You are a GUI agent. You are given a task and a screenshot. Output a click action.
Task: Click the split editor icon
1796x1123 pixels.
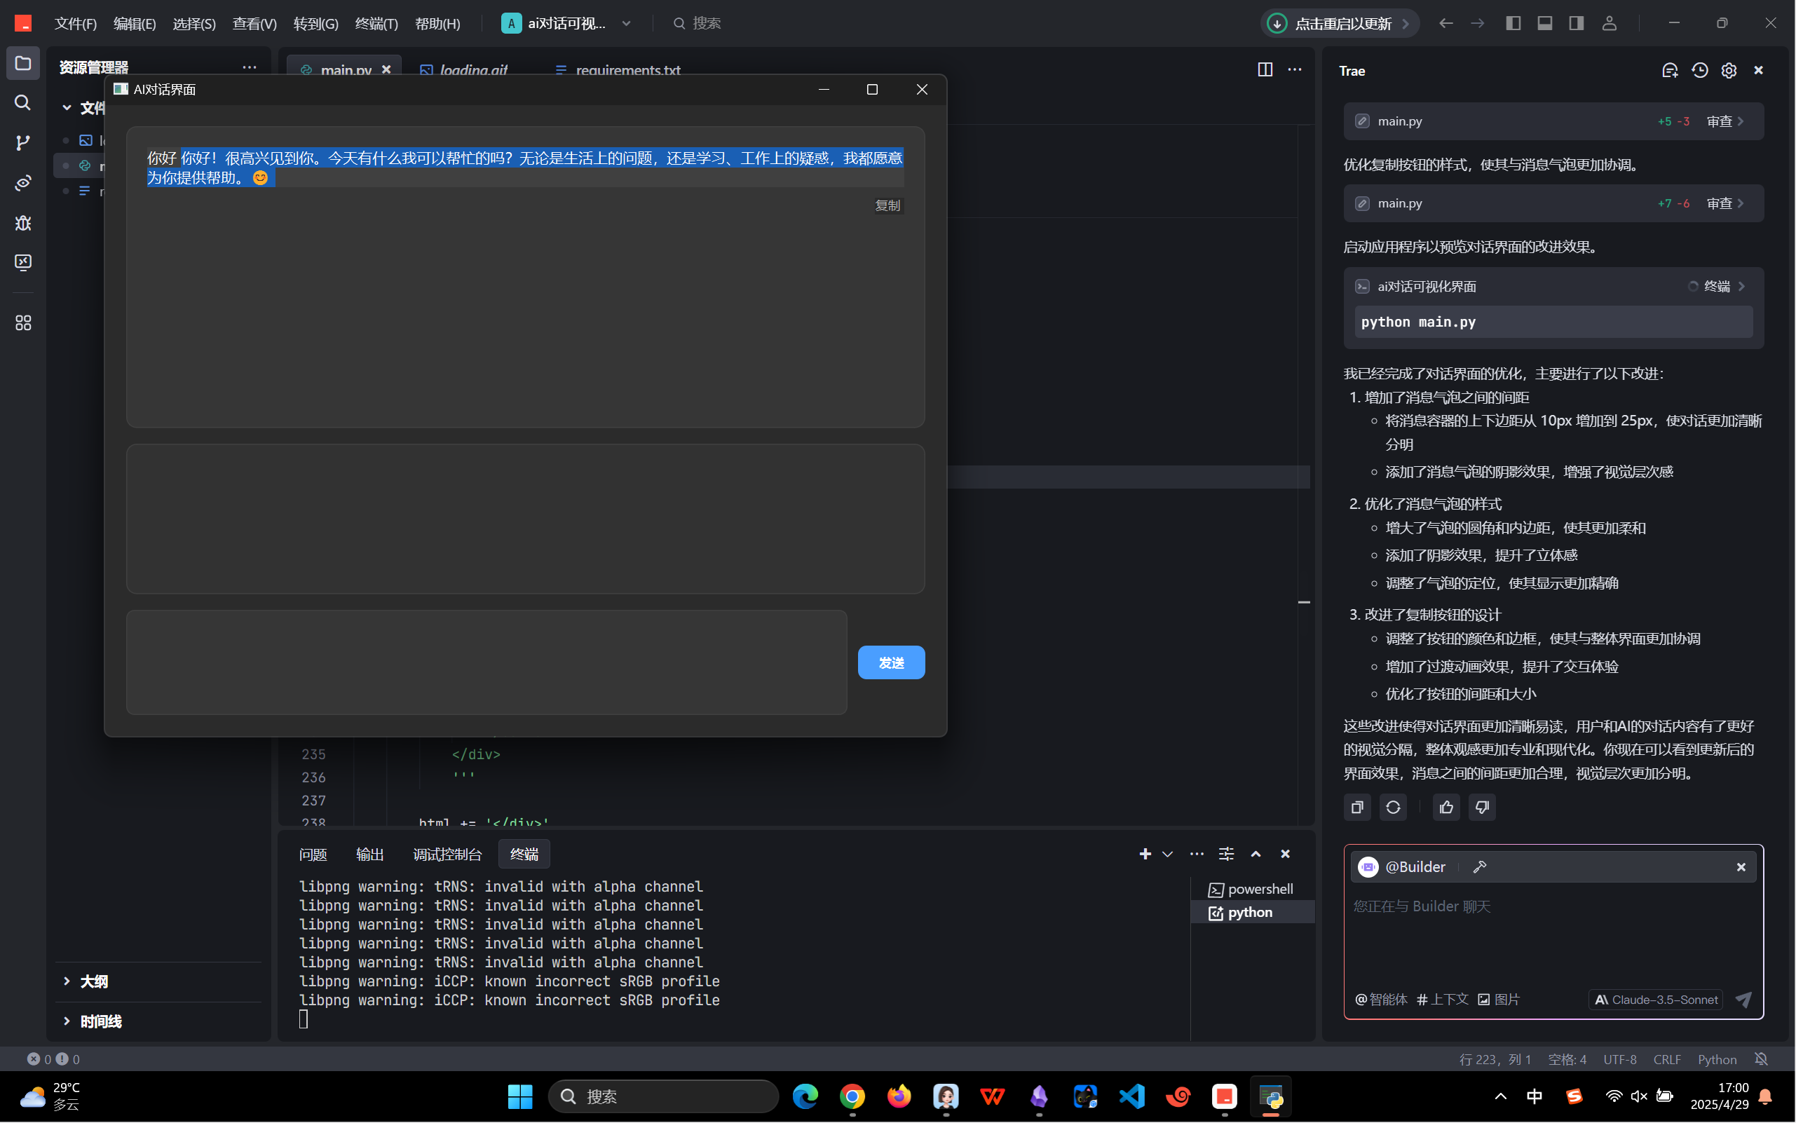1265,70
